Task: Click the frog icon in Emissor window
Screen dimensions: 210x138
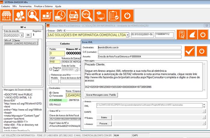Action: pyautogui.click(x=192, y=35)
